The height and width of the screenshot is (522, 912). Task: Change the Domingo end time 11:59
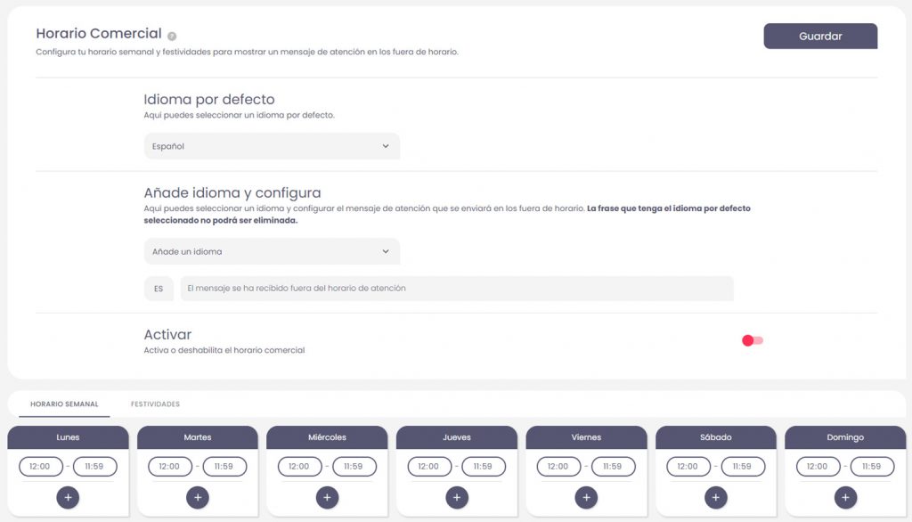tap(872, 467)
